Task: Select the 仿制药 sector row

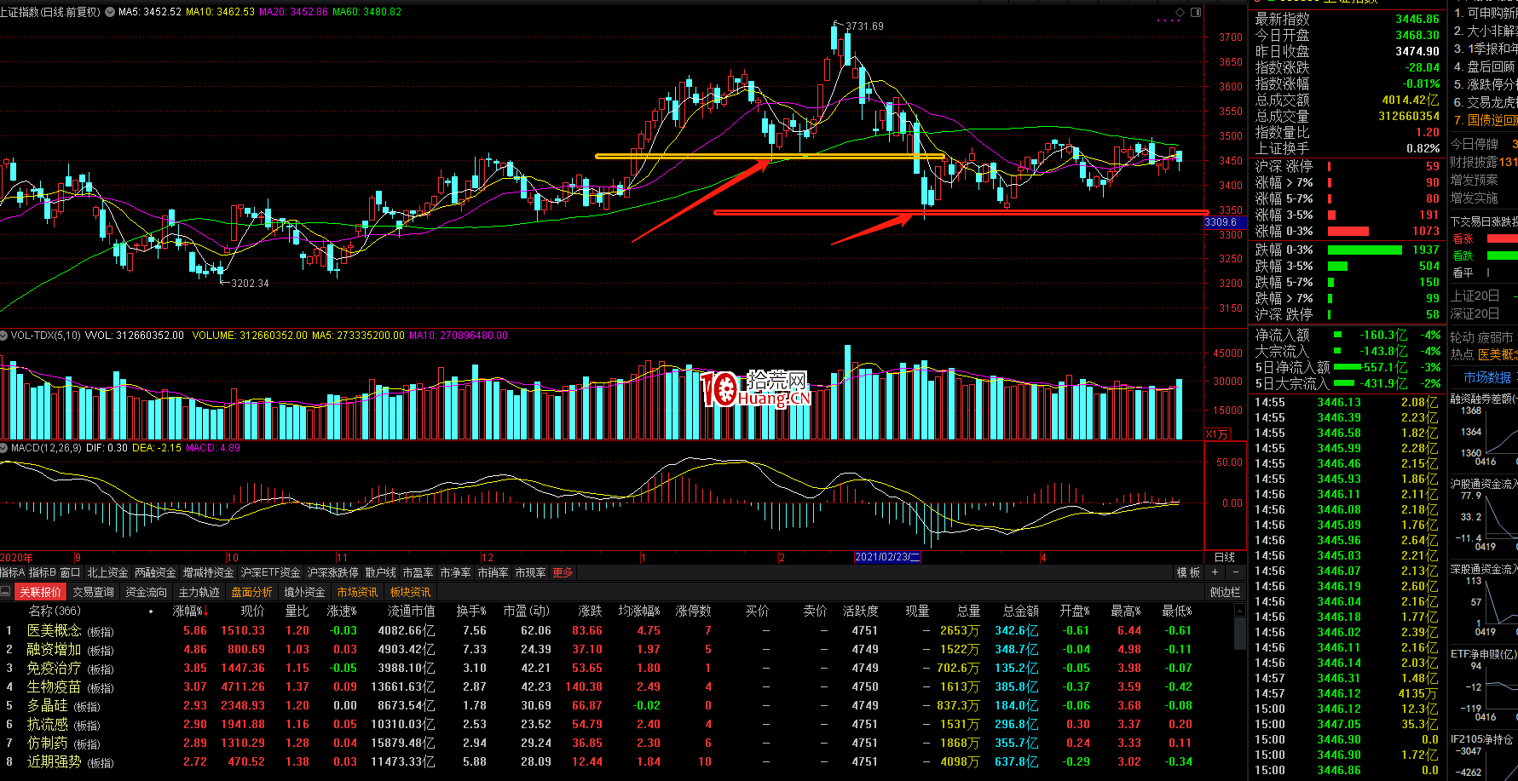Action: tap(618, 743)
